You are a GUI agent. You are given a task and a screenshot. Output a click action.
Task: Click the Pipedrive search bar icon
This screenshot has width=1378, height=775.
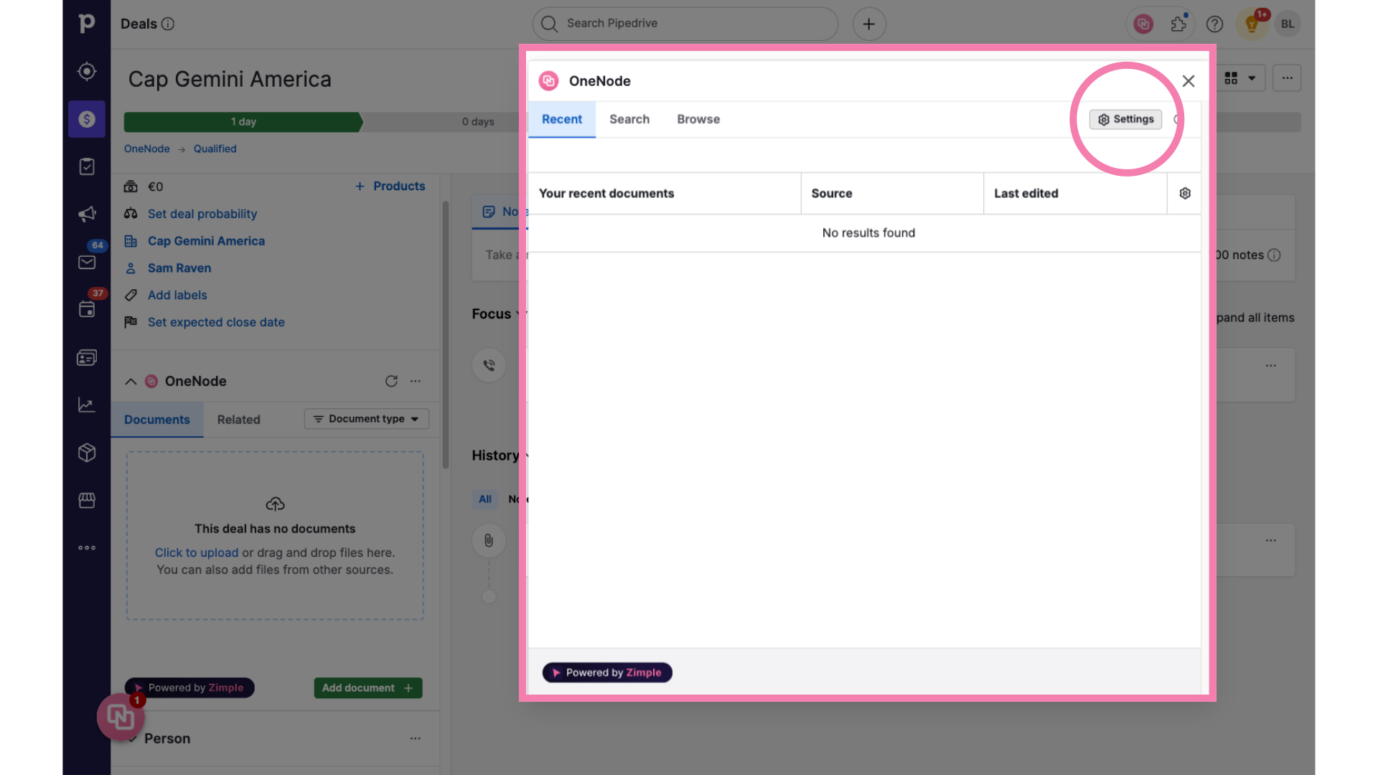[550, 24]
